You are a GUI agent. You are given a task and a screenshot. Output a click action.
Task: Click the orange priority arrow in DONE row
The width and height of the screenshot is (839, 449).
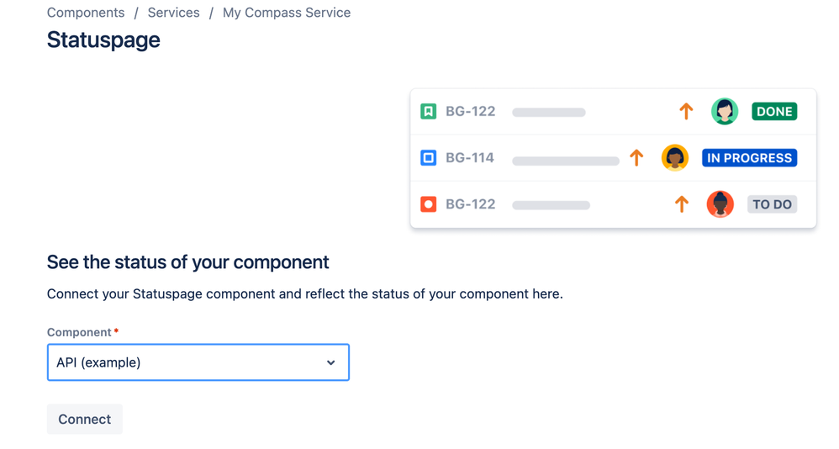tap(686, 111)
